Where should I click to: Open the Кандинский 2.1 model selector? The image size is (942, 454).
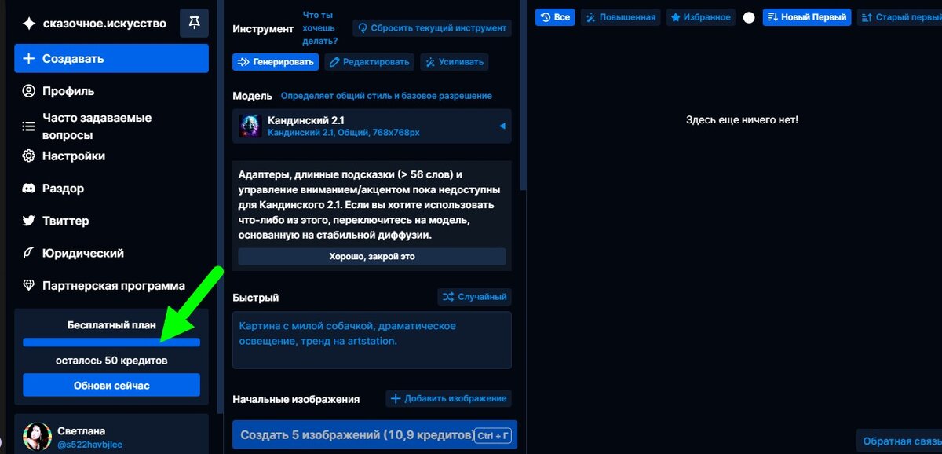(372, 127)
